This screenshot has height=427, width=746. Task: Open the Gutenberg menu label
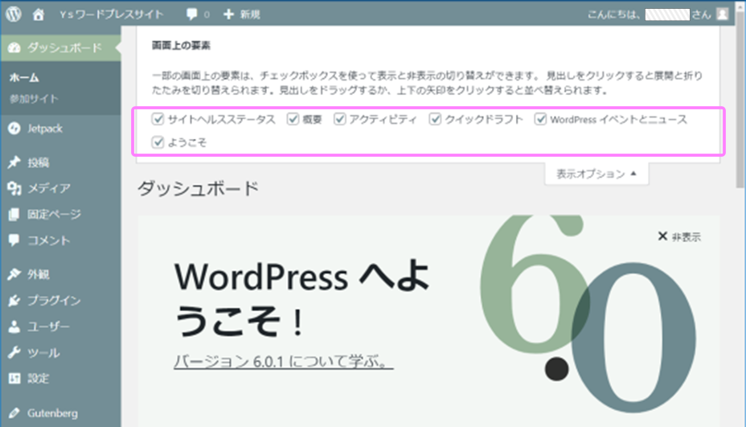[52, 413]
